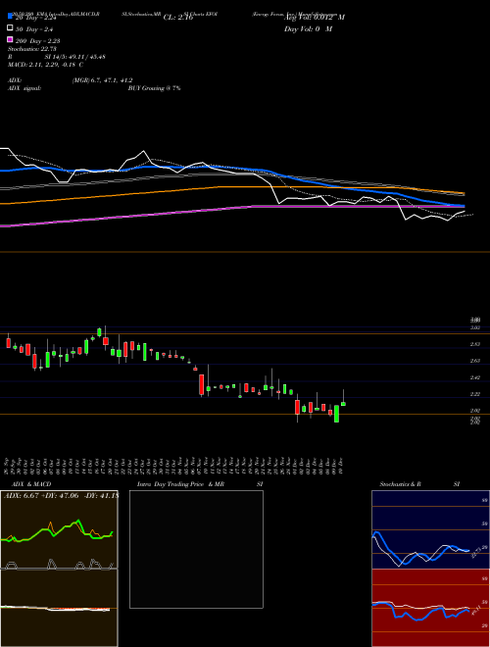Click the 'Avg Vol: 0.012 M' label

tap(315, 18)
